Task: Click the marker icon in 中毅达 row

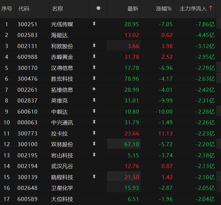Action: [x=94, y=111]
